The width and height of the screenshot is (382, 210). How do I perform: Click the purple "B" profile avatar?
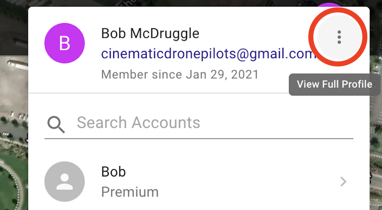pyautogui.click(x=65, y=43)
